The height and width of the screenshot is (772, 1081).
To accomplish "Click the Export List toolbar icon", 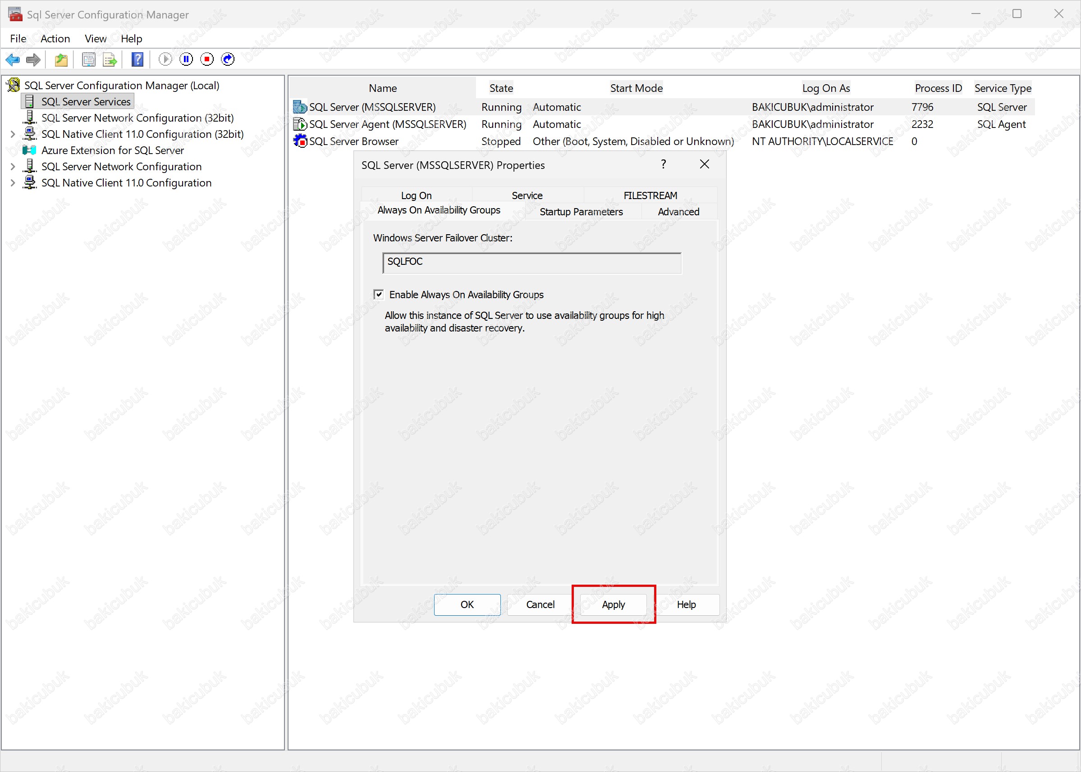I will (110, 59).
